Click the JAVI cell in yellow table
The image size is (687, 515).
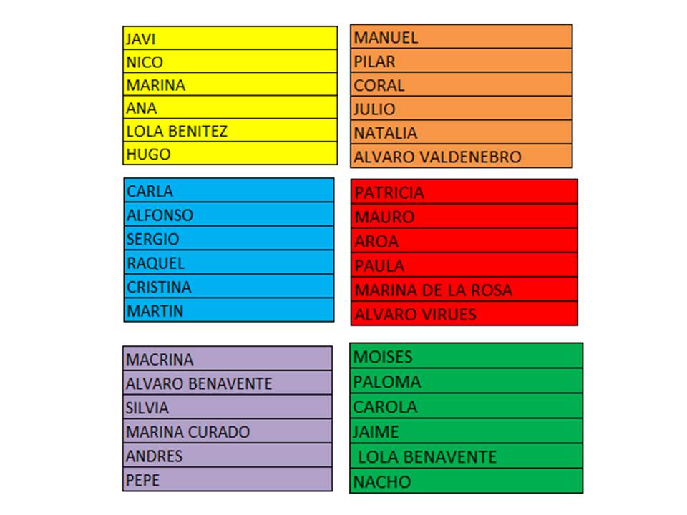point(230,39)
